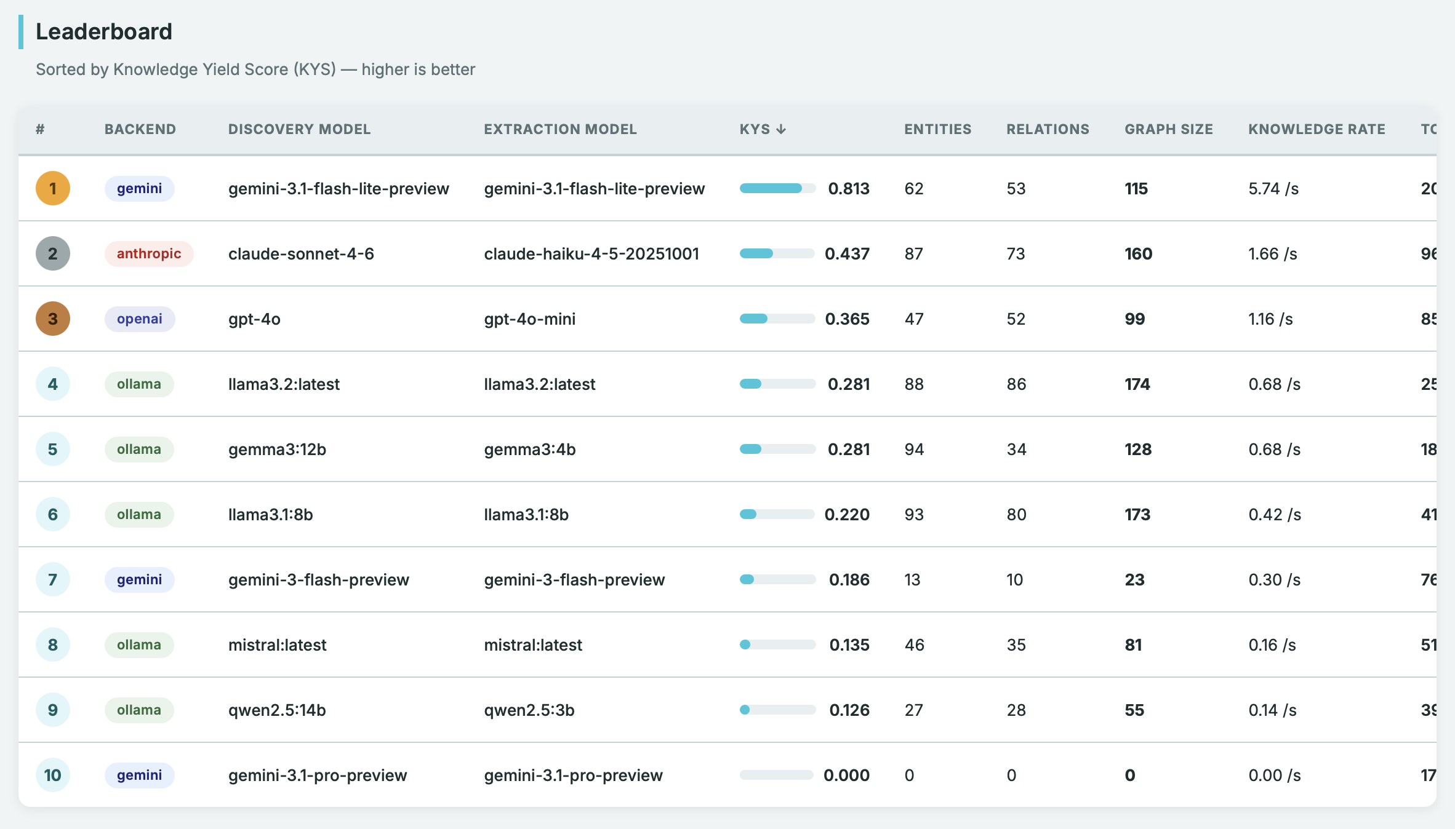1455x829 pixels.
Task: Click the rank 10 badge
Action: pyautogui.click(x=52, y=775)
